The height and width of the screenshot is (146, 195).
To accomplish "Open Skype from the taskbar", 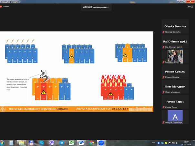I will tap(41, 142).
